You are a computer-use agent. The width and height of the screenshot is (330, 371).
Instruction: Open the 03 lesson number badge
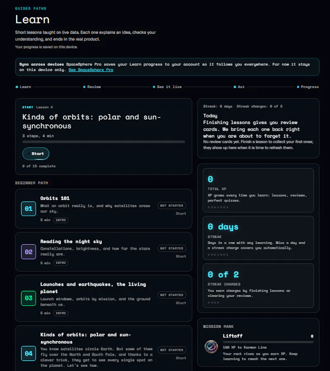28,298
